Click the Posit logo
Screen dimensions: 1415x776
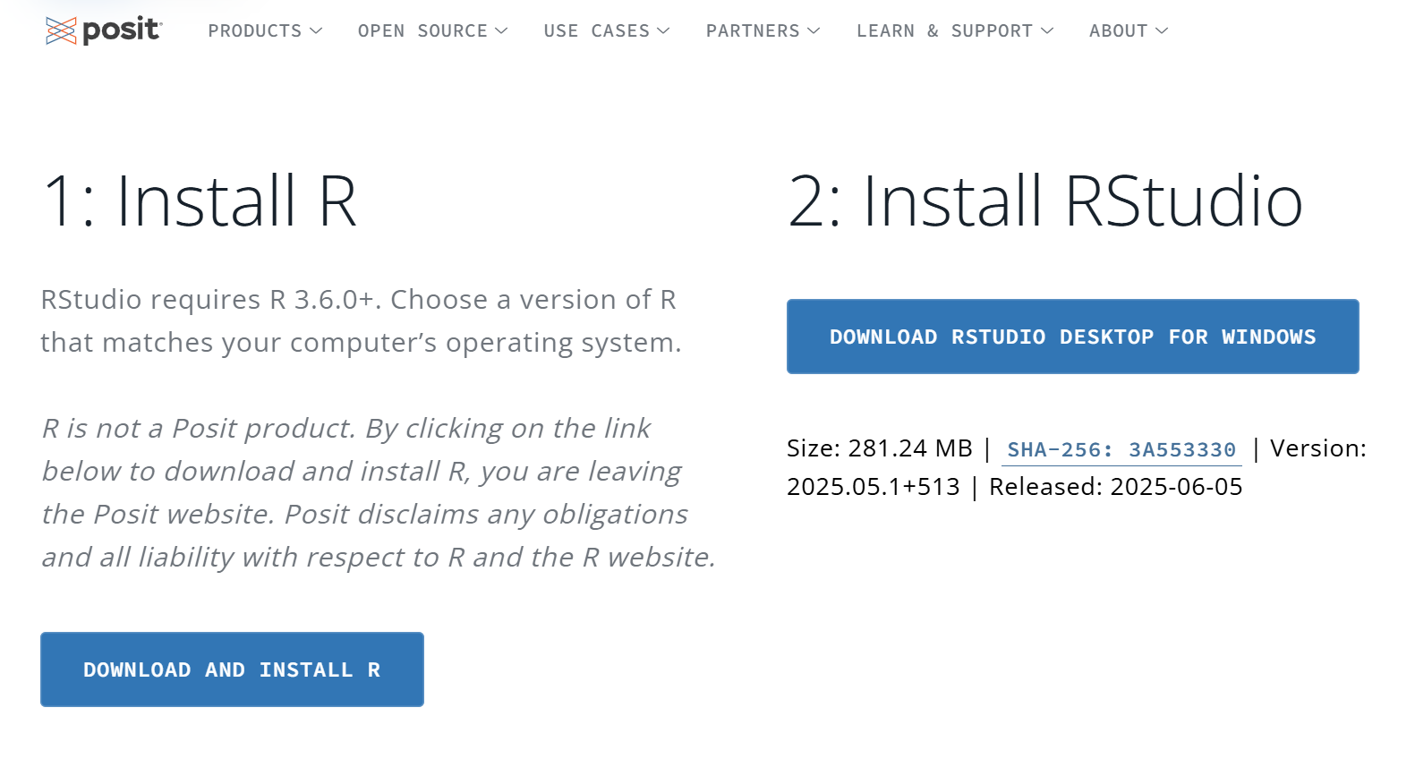104,30
